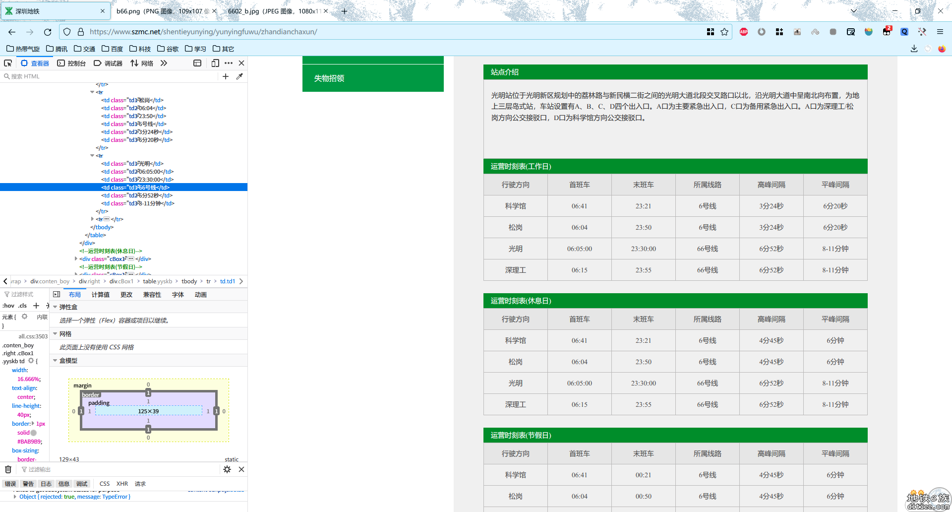Viewport: 952px width, 512px height.
Task: Click the 过滤输出 console filter field
Action: pyautogui.click(x=119, y=469)
